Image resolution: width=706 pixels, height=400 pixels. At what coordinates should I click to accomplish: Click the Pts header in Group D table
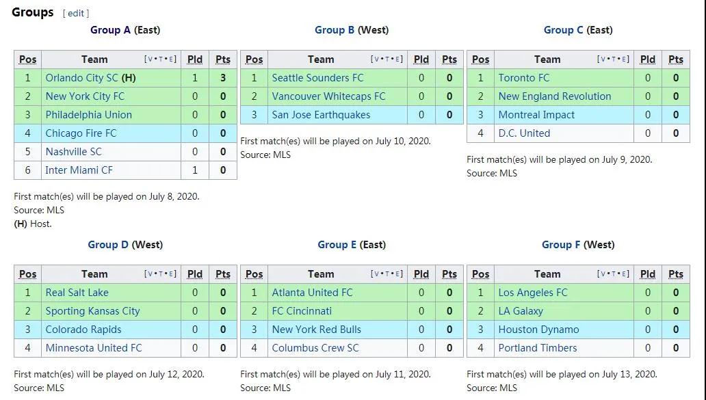pos(223,274)
